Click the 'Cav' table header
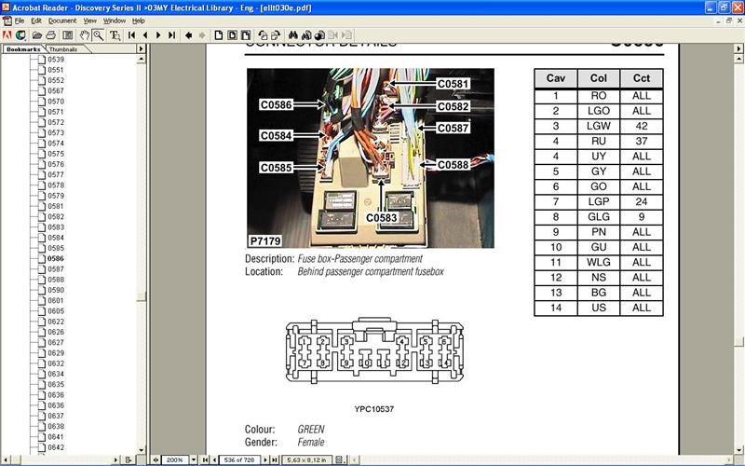Screen dimensions: 745x466 tap(555, 78)
